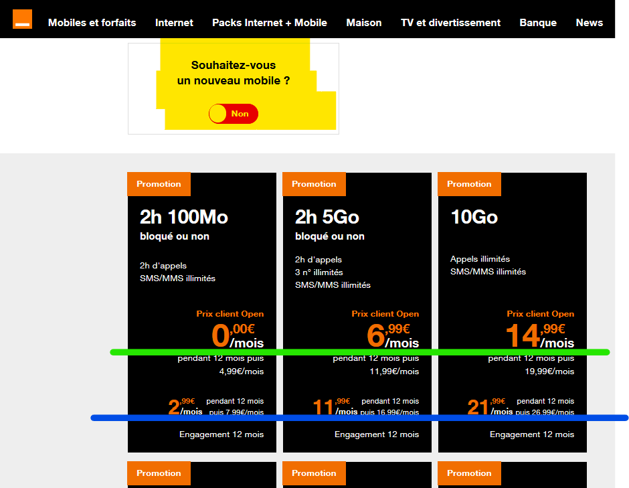629x488 pixels.
Task: Toggle the new mobile switch set to Non
Action: coord(234,114)
